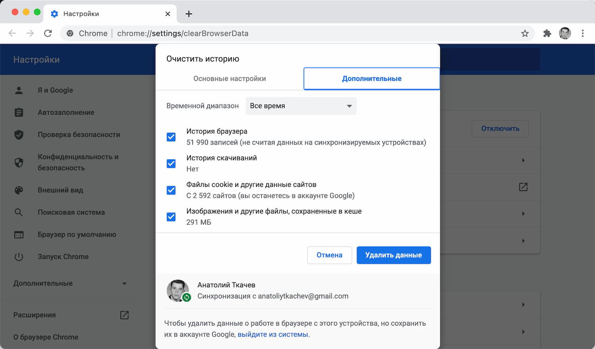595x349 pixels.
Task: Click the Отмена button
Action: click(329, 255)
